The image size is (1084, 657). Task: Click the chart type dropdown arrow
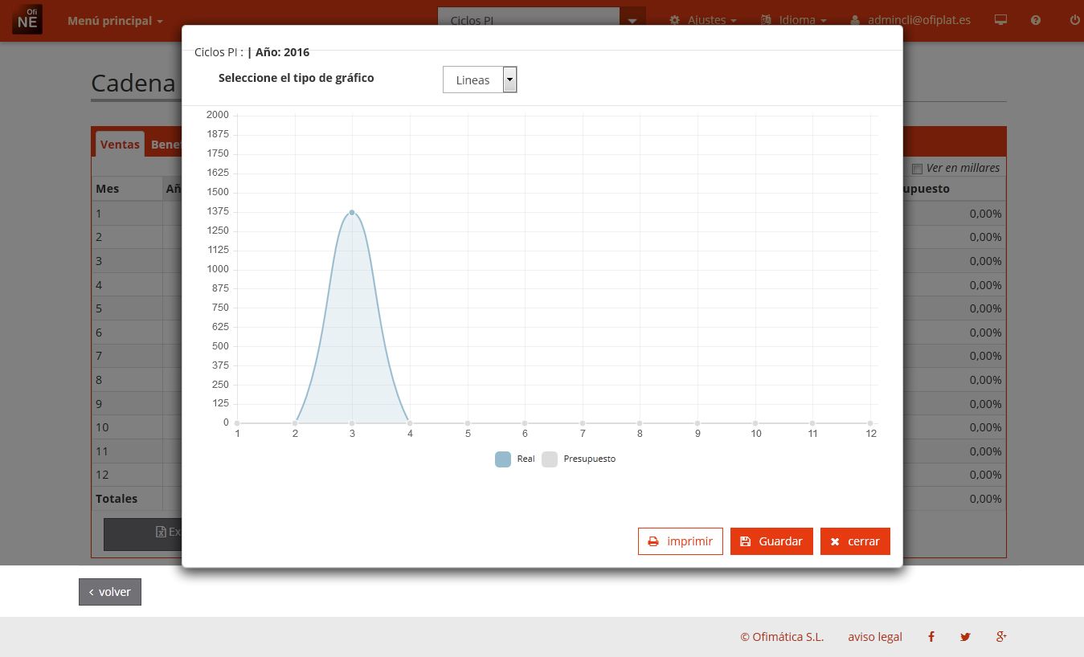pyautogui.click(x=509, y=80)
